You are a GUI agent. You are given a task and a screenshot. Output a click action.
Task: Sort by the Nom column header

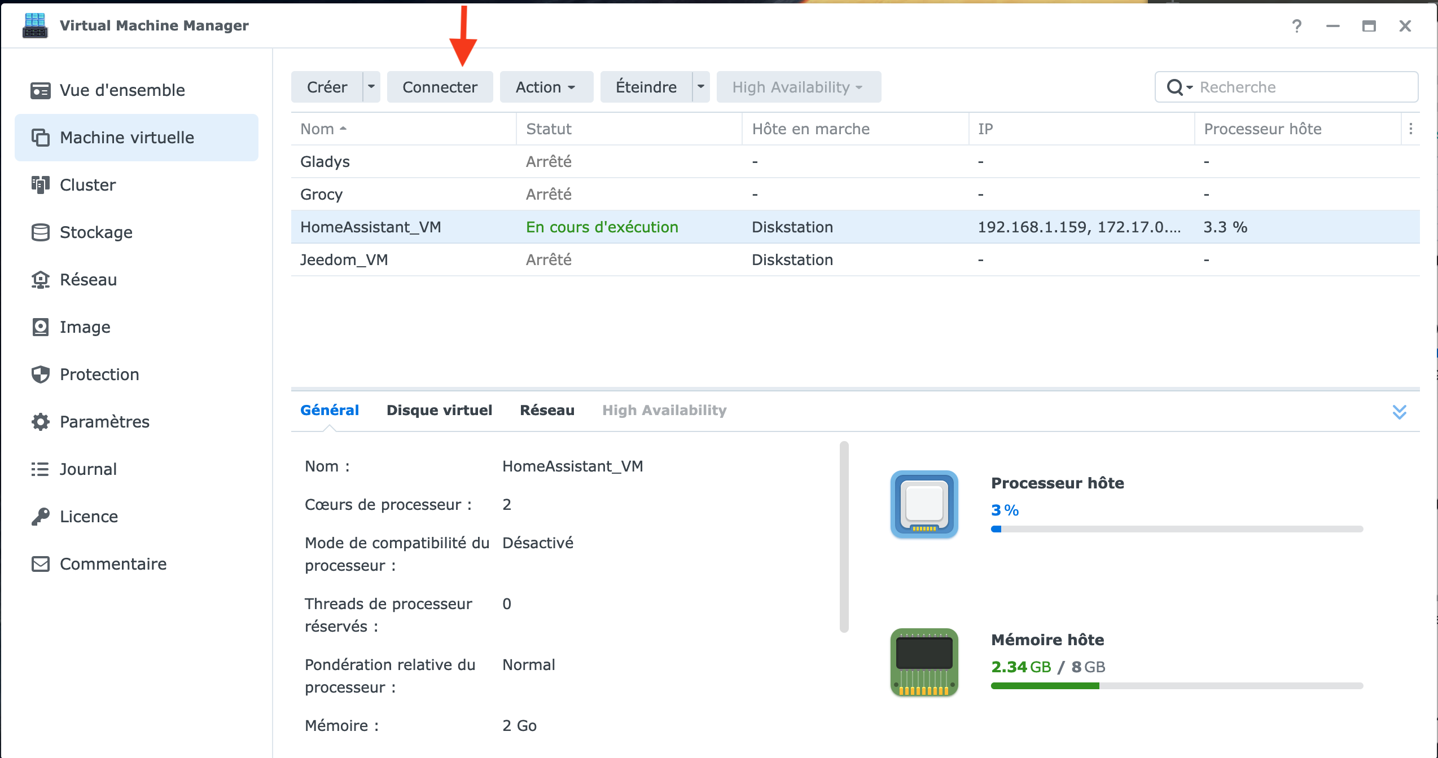tap(404, 129)
